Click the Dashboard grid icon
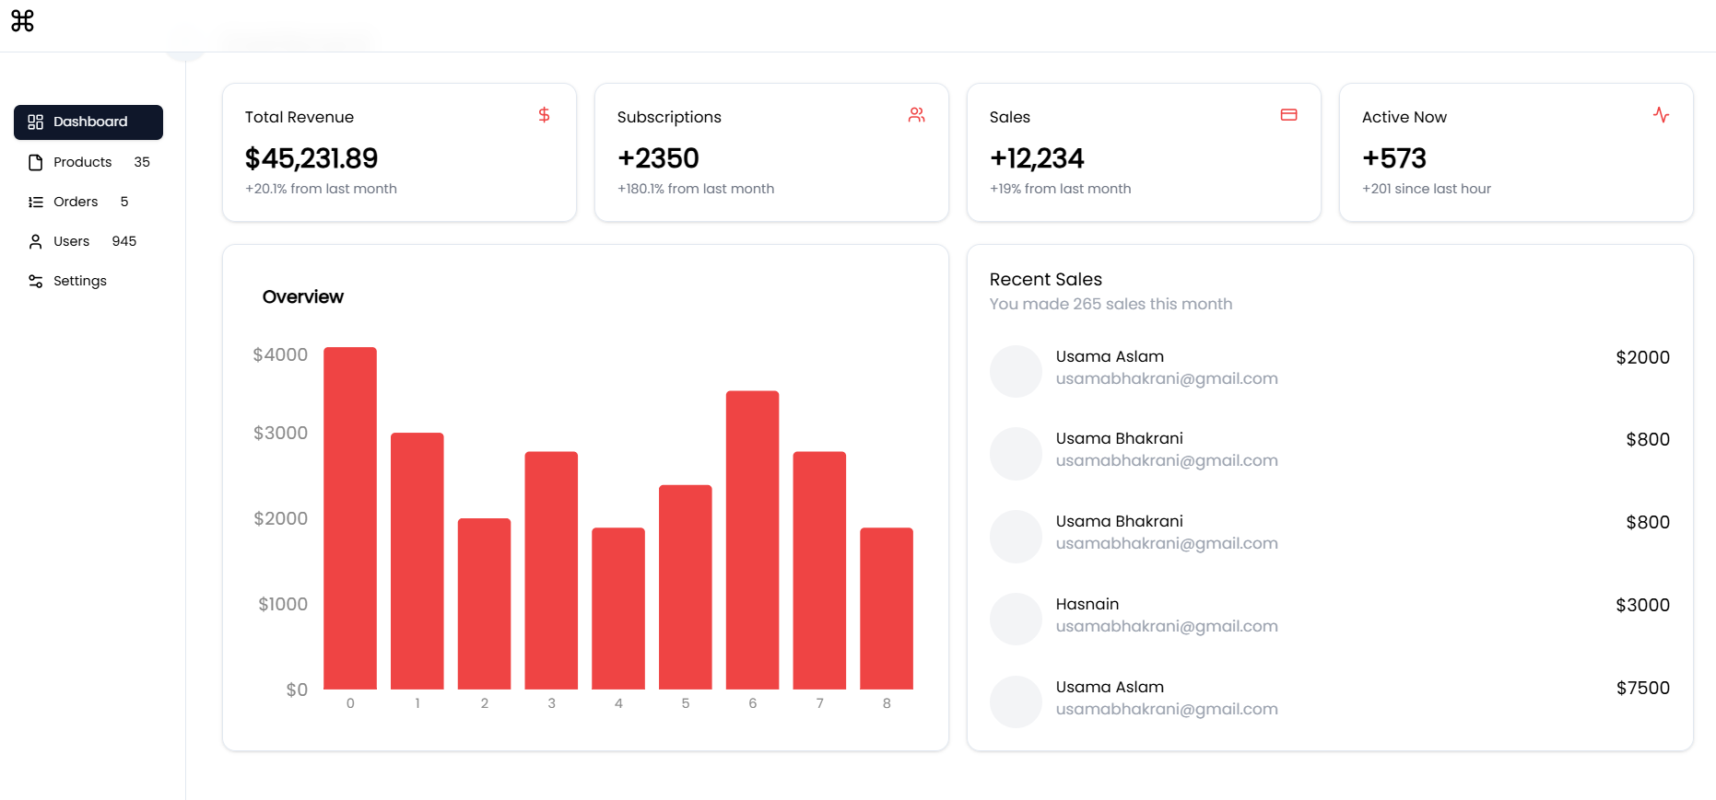 36,122
